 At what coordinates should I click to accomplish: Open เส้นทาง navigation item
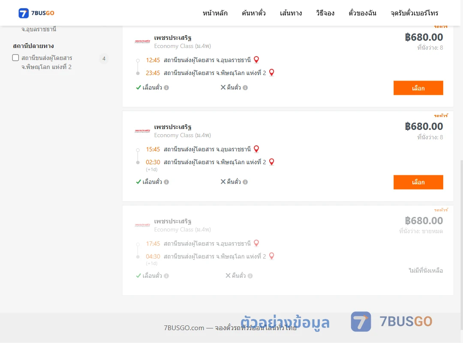(291, 13)
